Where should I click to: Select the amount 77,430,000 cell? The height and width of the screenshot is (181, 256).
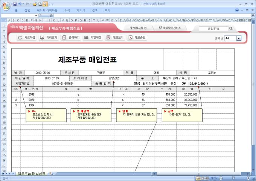point(187,105)
